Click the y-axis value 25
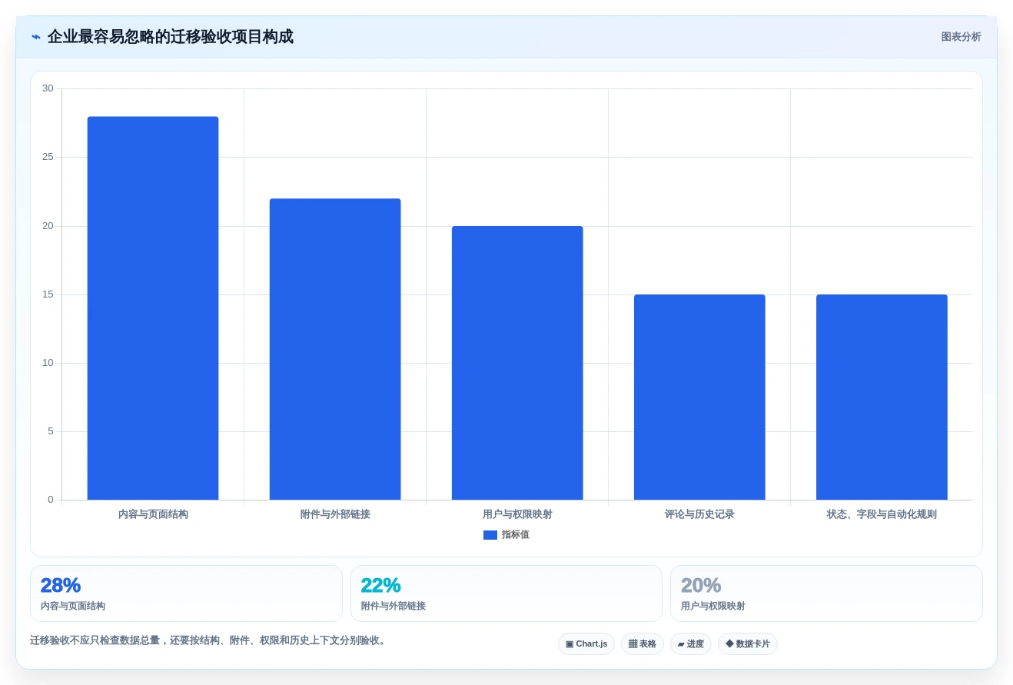This screenshot has height=685, width=1013. click(x=48, y=157)
